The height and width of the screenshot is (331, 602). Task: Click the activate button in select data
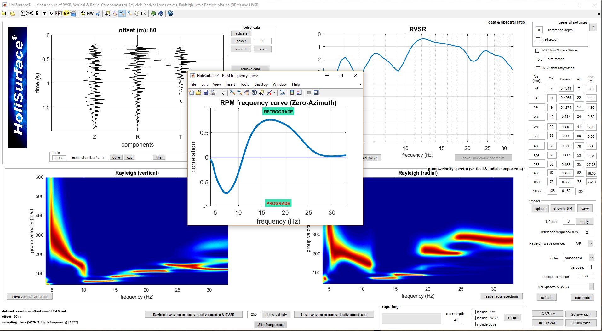click(x=241, y=33)
